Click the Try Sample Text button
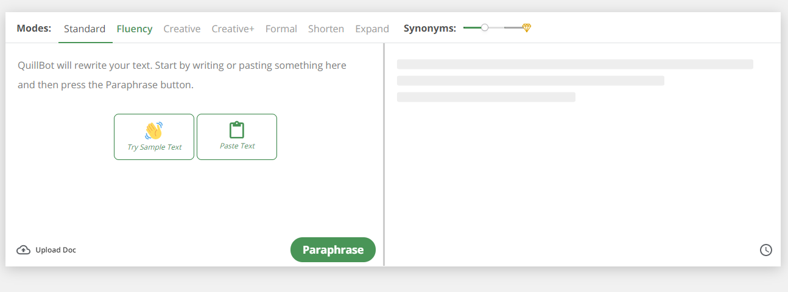This screenshot has width=788, height=292. tap(154, 137)
